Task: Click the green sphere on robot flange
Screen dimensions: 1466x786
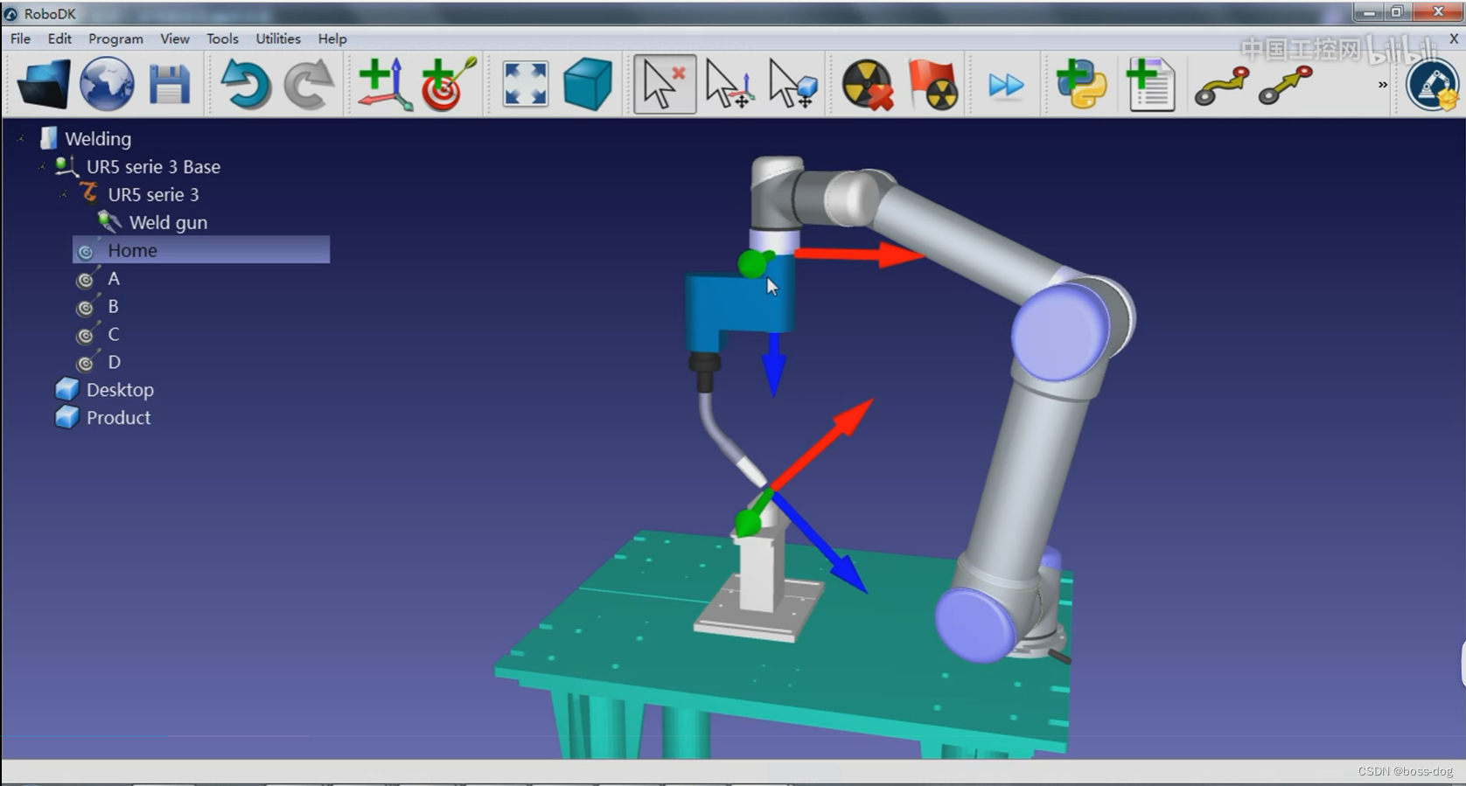Action: tap(752, 263)
